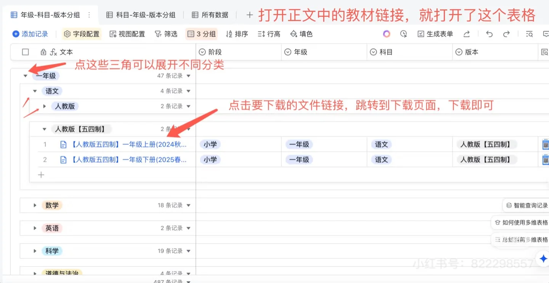Open dropdown next to 487 条记录 total

tap(188, 281)
